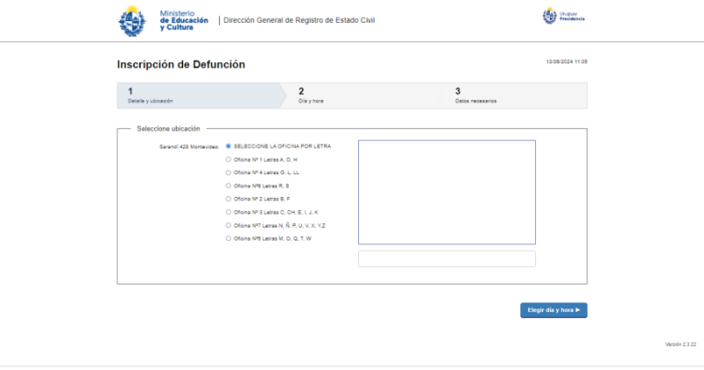
Task: Click the Sarandí 428 Montevideo label
Action: tap(188, 147)
